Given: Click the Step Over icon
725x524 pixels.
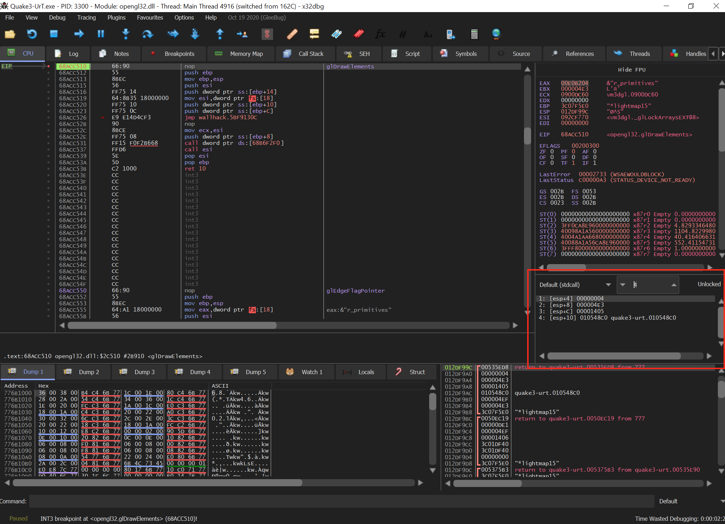Looking at the screenshot, I should coord(147,34).
